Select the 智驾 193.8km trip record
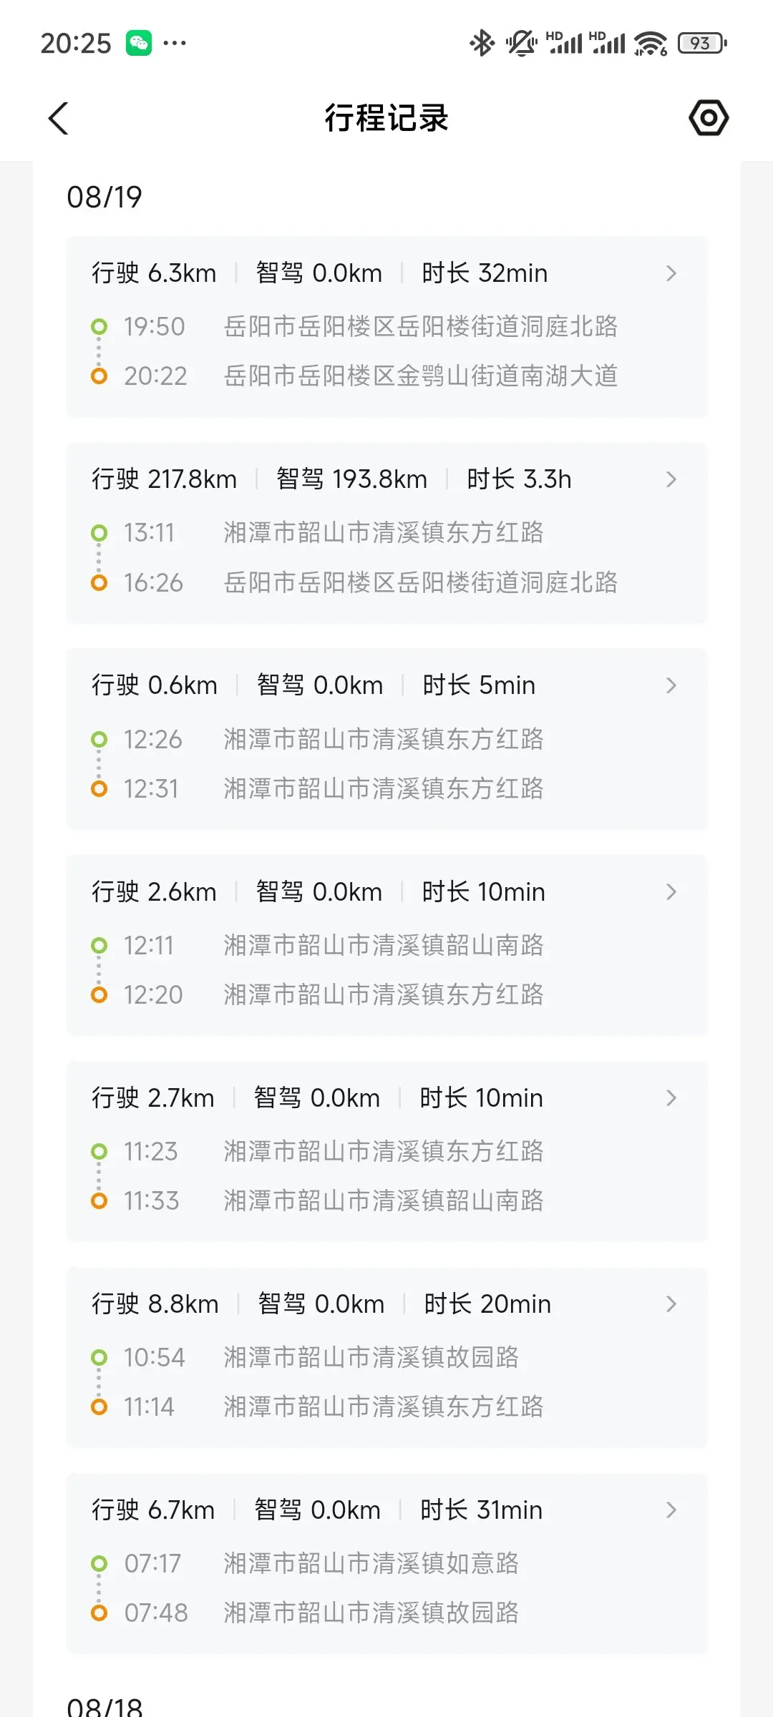Viewport: 773px width, 1717px height. pyautogui.click(x=386, y=533)
